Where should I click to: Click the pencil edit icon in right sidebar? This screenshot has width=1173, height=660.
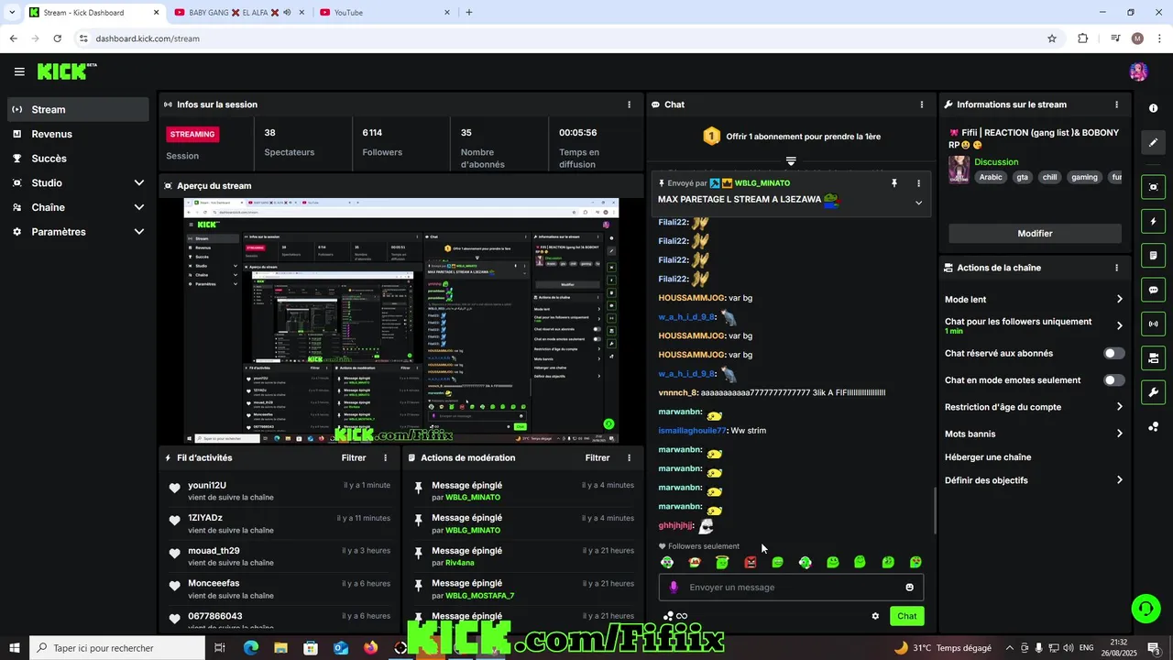tap(1153, 142)
